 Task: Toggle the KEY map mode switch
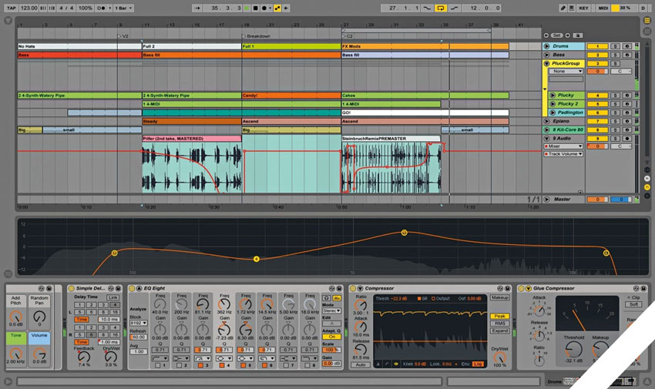point(583,7)
